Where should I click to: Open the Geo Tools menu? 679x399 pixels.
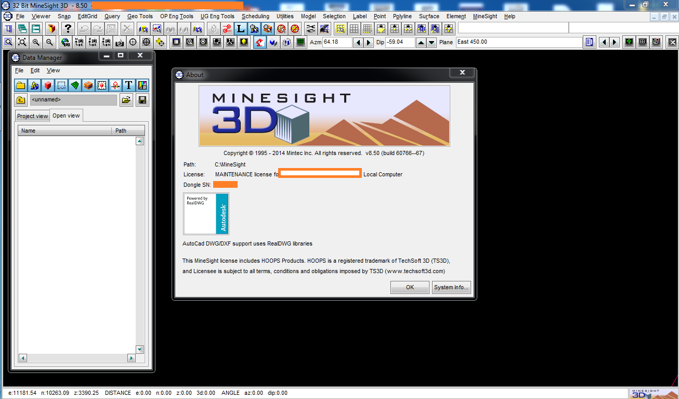click(x=140, y=16)
